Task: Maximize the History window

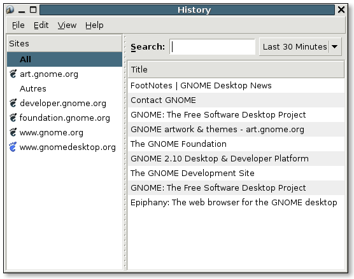Action: tap(33, 10)
